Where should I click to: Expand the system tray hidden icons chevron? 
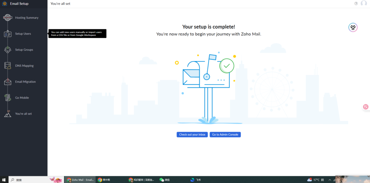[x=330, y=180]
